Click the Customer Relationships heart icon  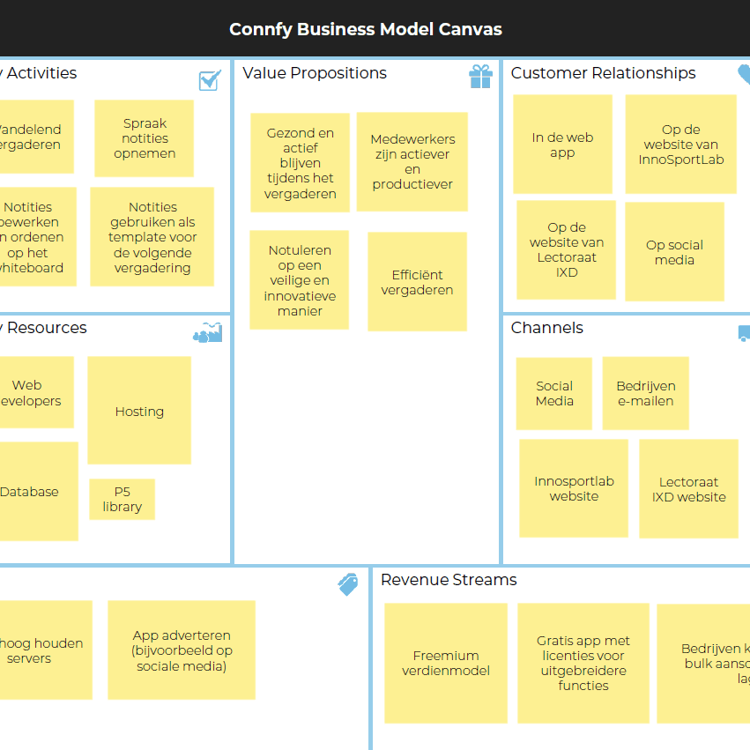click(x=744, y=74)
